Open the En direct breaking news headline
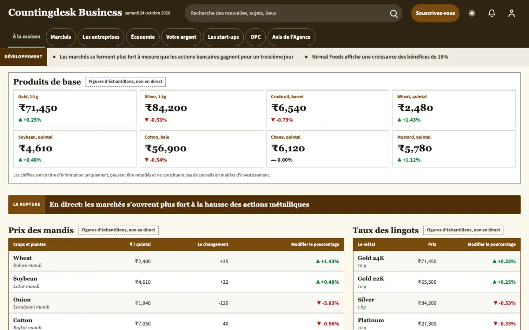Screen dimensions: 529x330 pyautogui.click(x=179, y=205)
